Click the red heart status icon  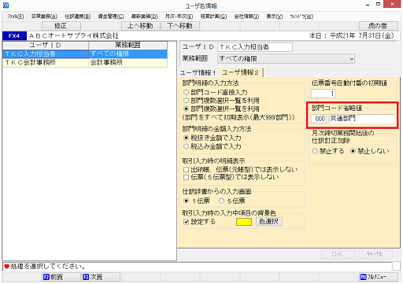(6, 267)
